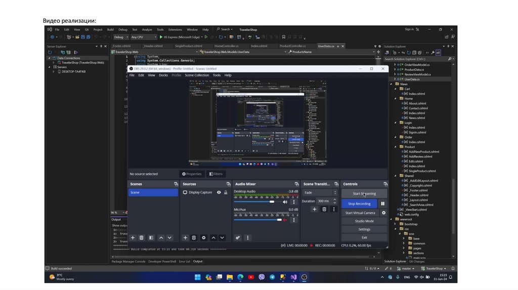Remove the selected source with trash icon
This screenshot has height=290, width=518.
pos(195,237)
